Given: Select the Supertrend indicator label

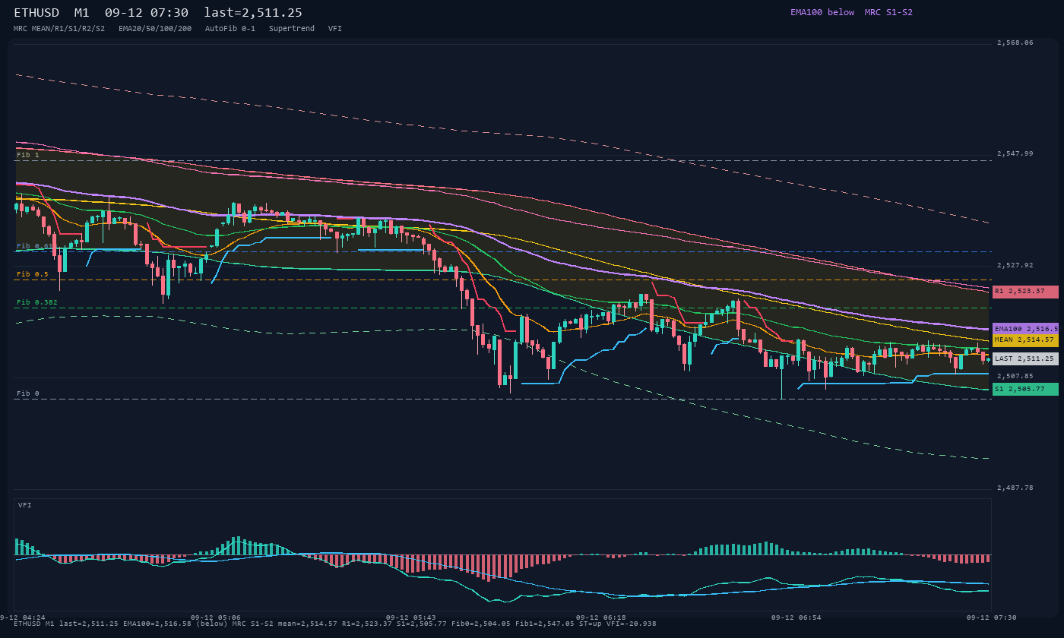Looking at the screenshot, I should [292, 29].
